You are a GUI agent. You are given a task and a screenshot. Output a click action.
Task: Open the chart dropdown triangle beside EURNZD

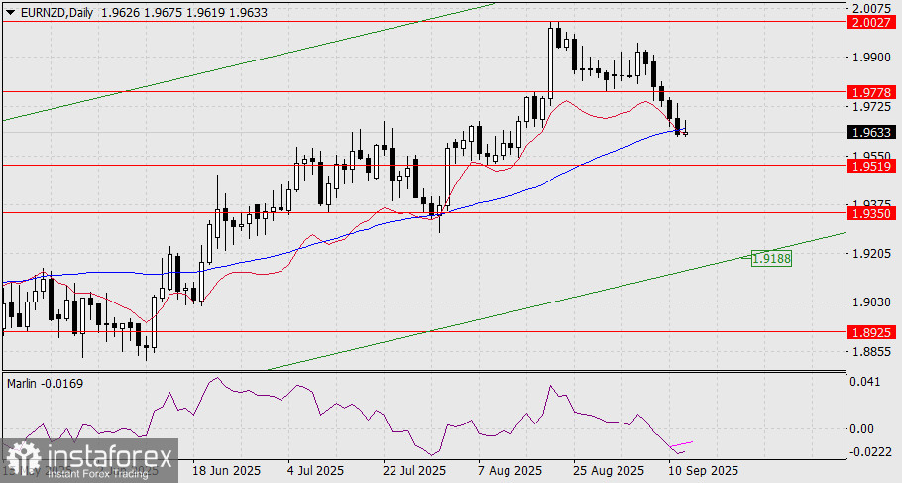[x=11, y=12]
